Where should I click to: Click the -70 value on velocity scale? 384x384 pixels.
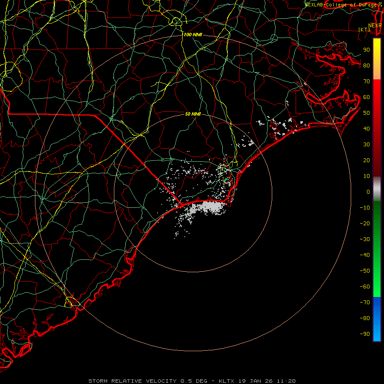pos(365,303)
